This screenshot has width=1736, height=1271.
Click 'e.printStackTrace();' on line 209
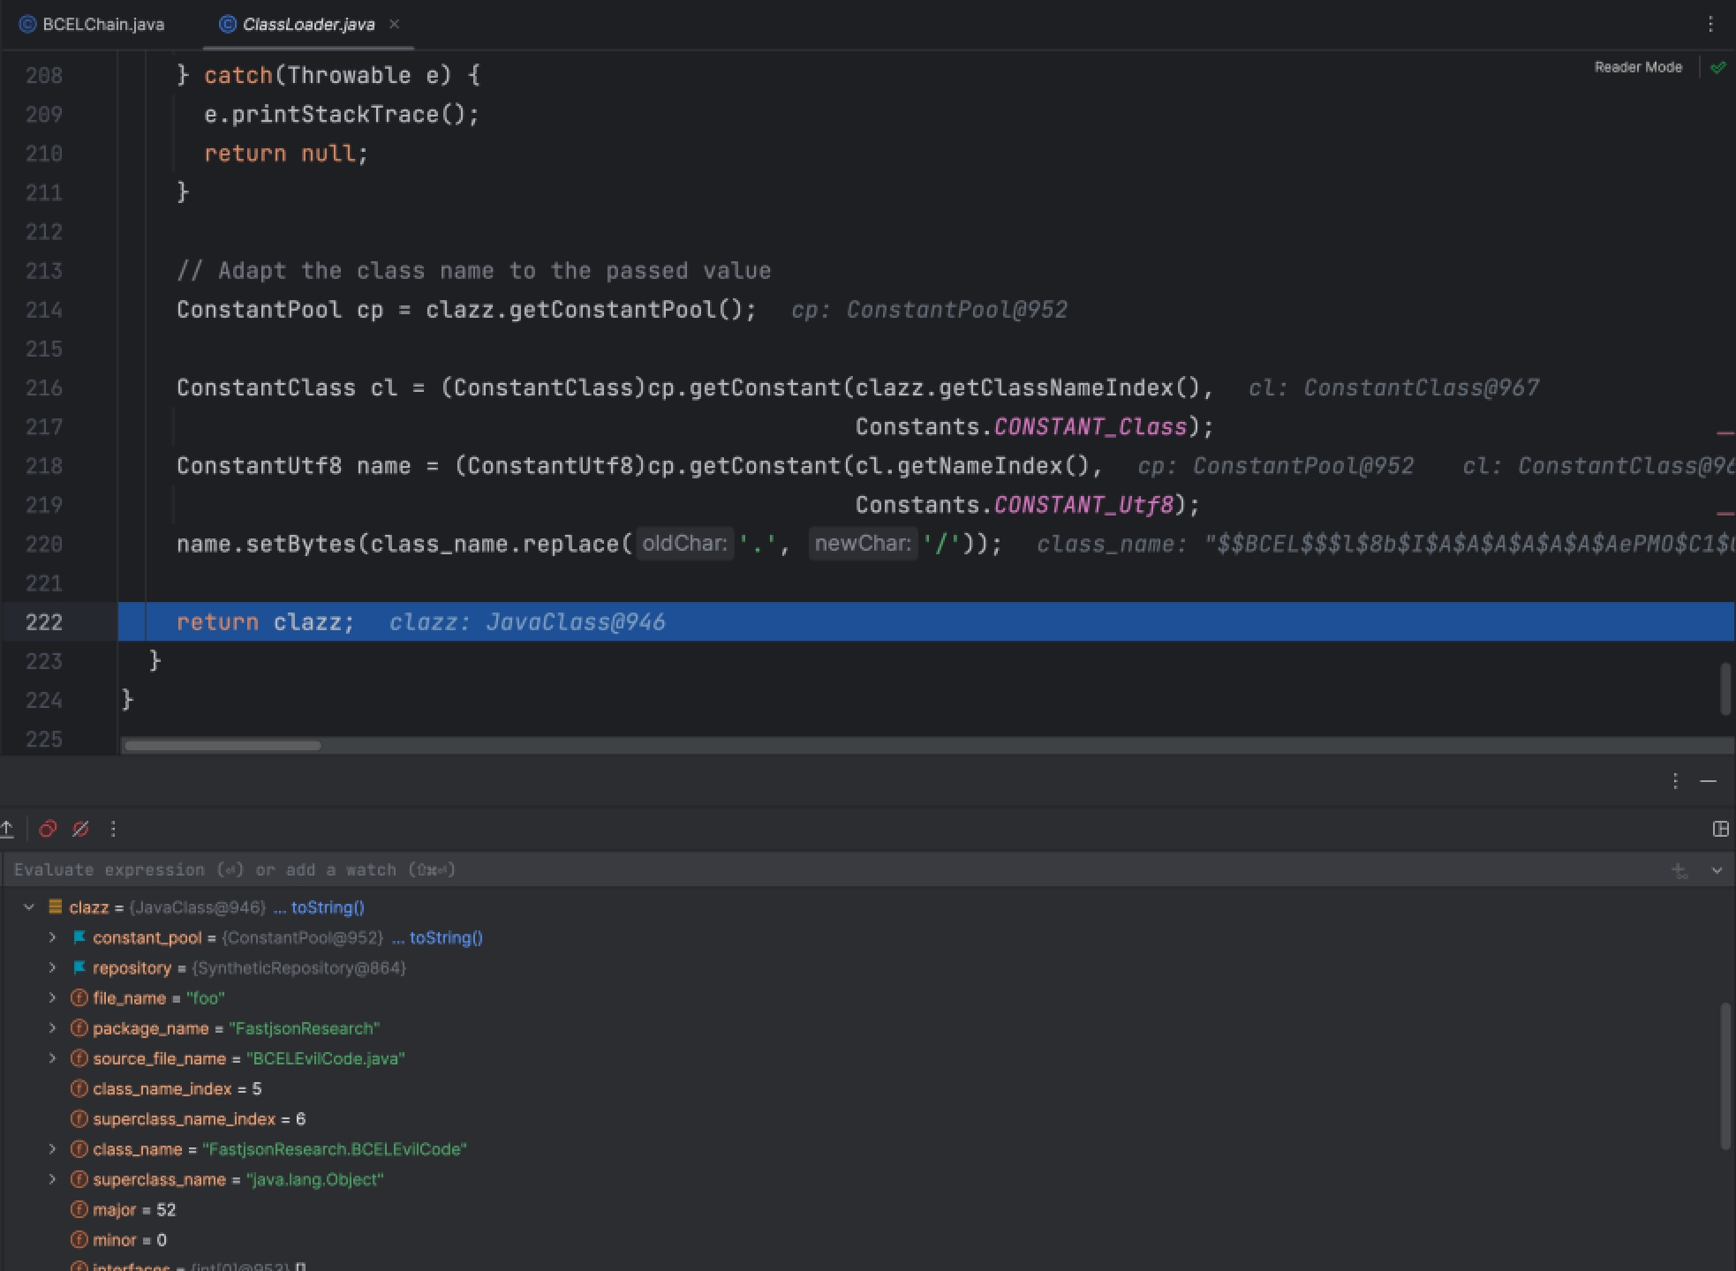[x=342, y=115]
